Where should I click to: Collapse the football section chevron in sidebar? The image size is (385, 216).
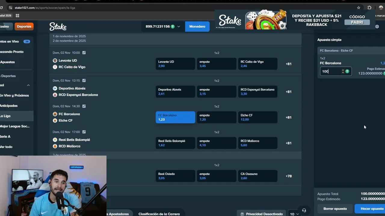click(28, 85)
